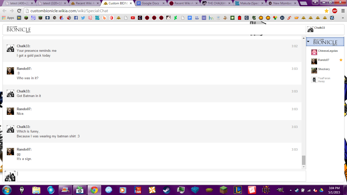The image size is (347, 195).
Task: Open the Tumblr bookmark icon
Action: click(x=247, y=18)
